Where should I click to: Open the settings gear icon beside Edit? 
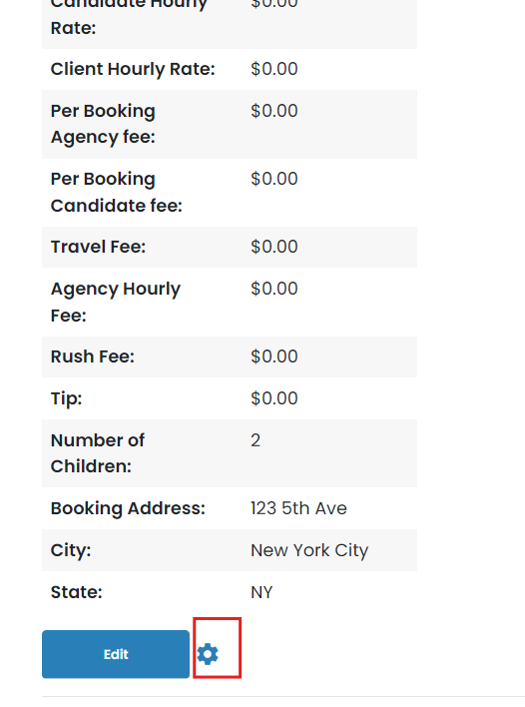(208, 654)
